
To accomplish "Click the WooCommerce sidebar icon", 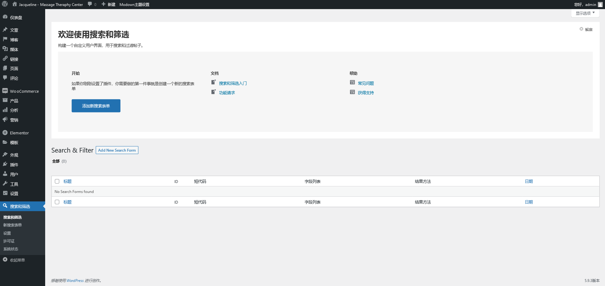I will pos(5,91).
